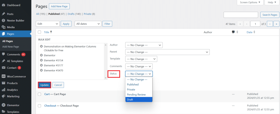Select 'Draft' in Status list
The width and height of the screenshot is (280, 114).
coord(139,100)
